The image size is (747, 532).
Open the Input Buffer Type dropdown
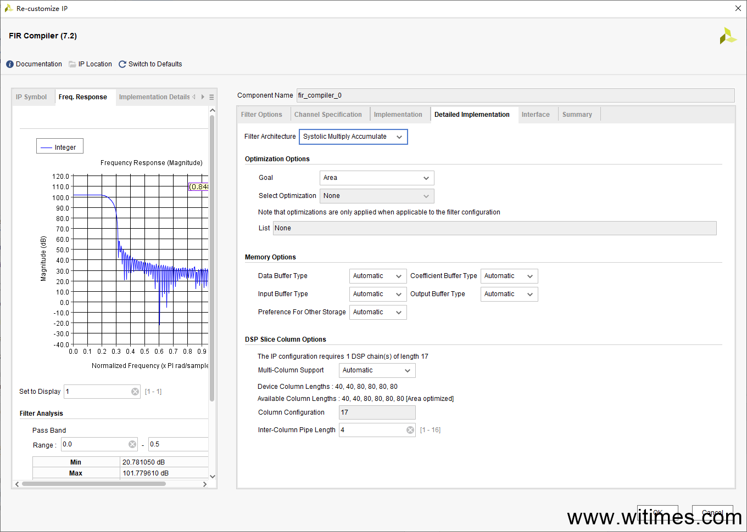pyautogui.click(x=378, y=294)
